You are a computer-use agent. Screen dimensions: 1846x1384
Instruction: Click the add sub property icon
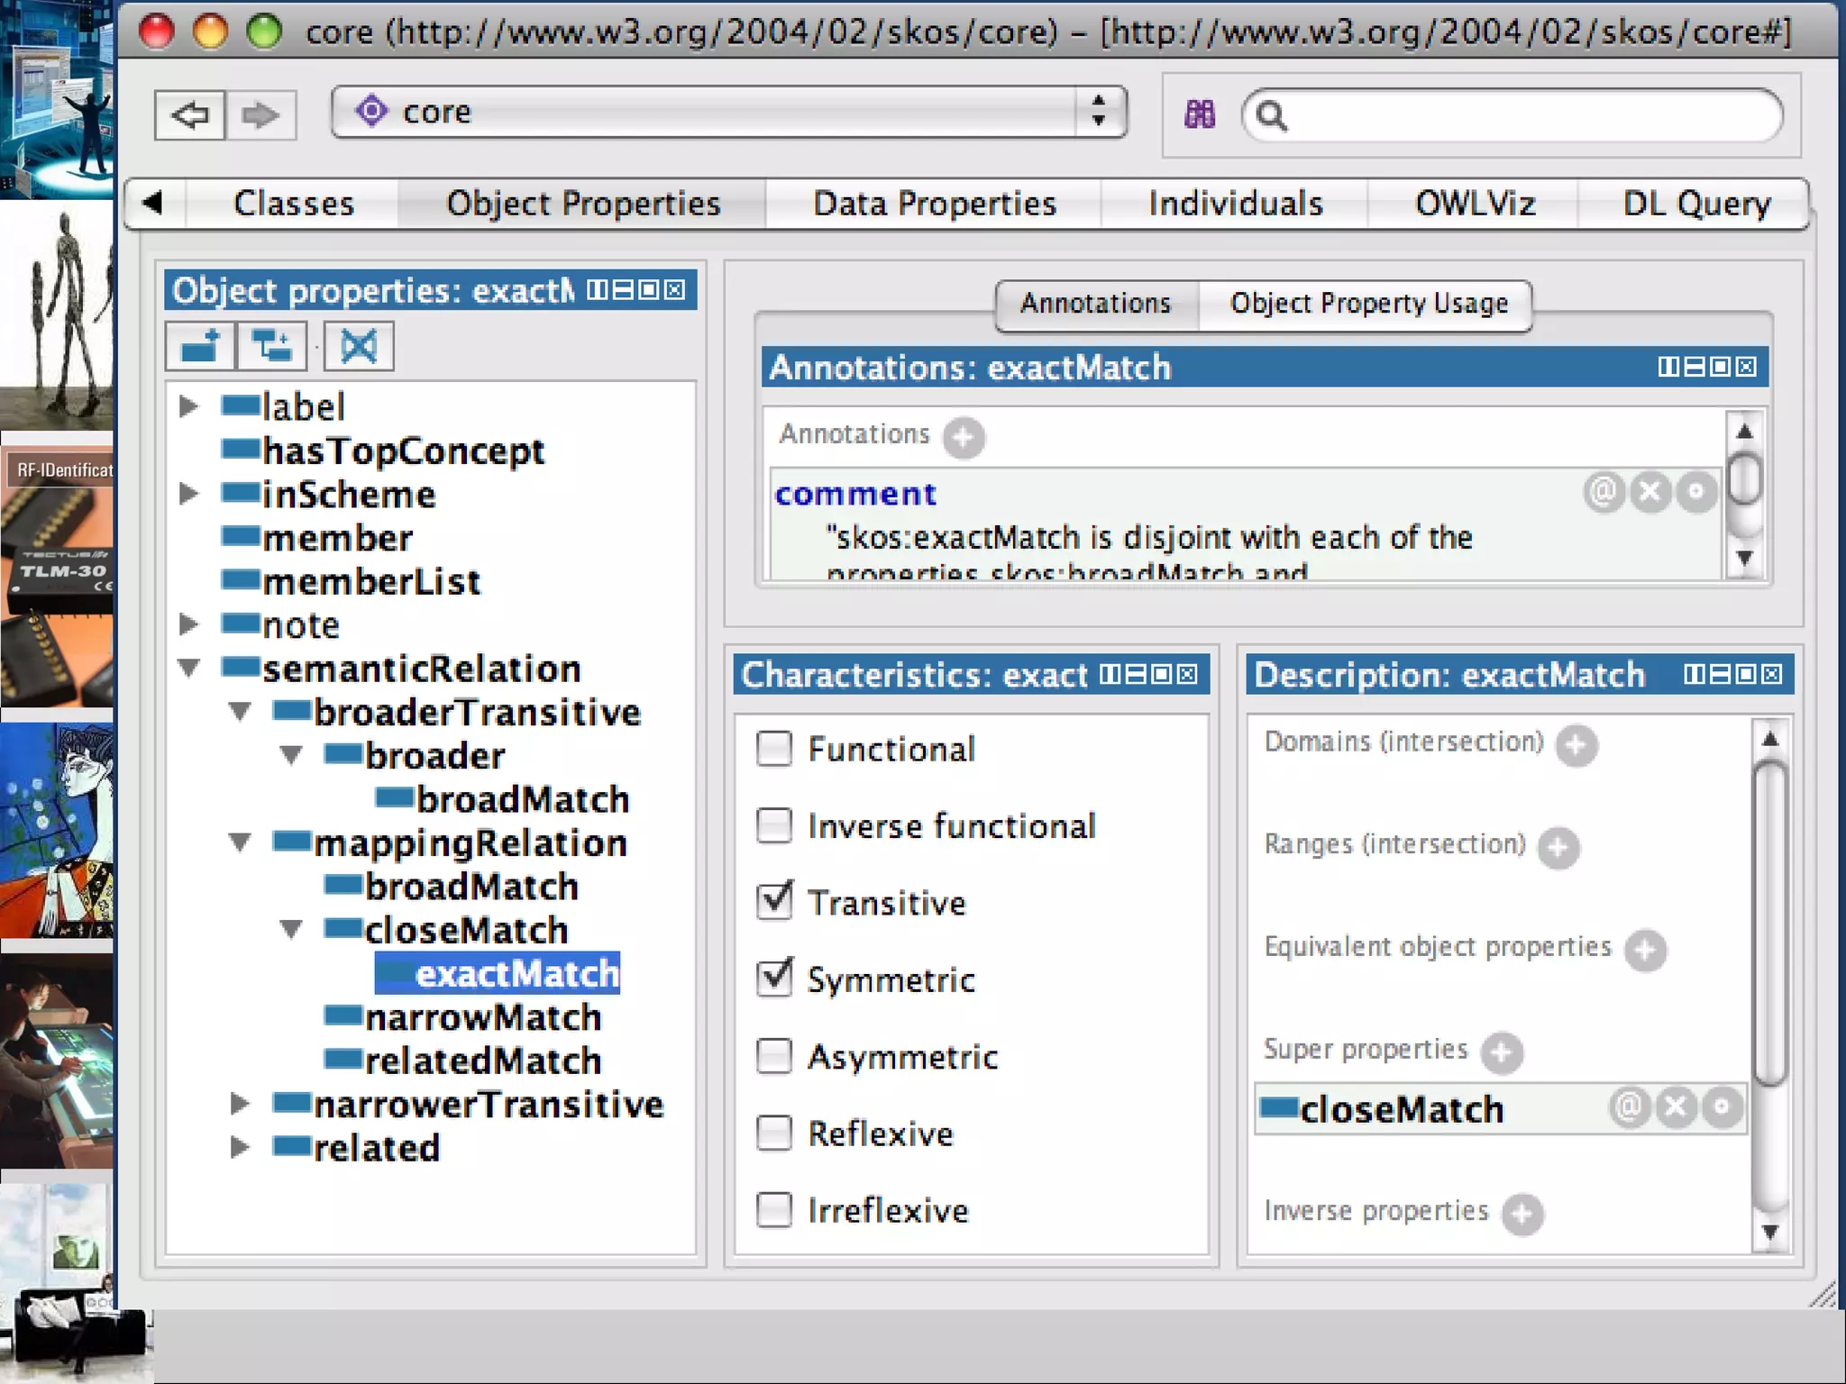200,346
